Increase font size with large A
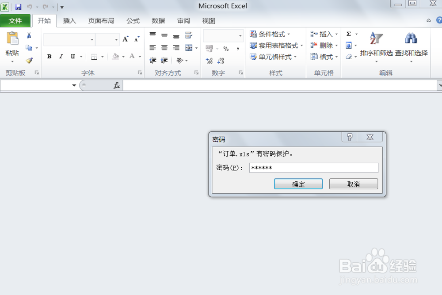Screen dimensions: 442x295 126,39
